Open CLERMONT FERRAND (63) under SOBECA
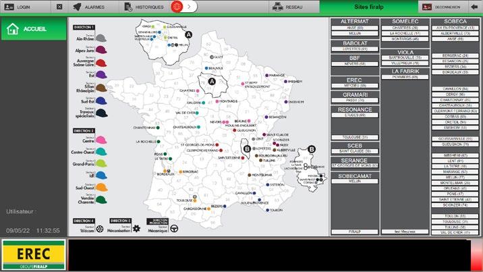The image size is (483, 272). click(455, 111)
